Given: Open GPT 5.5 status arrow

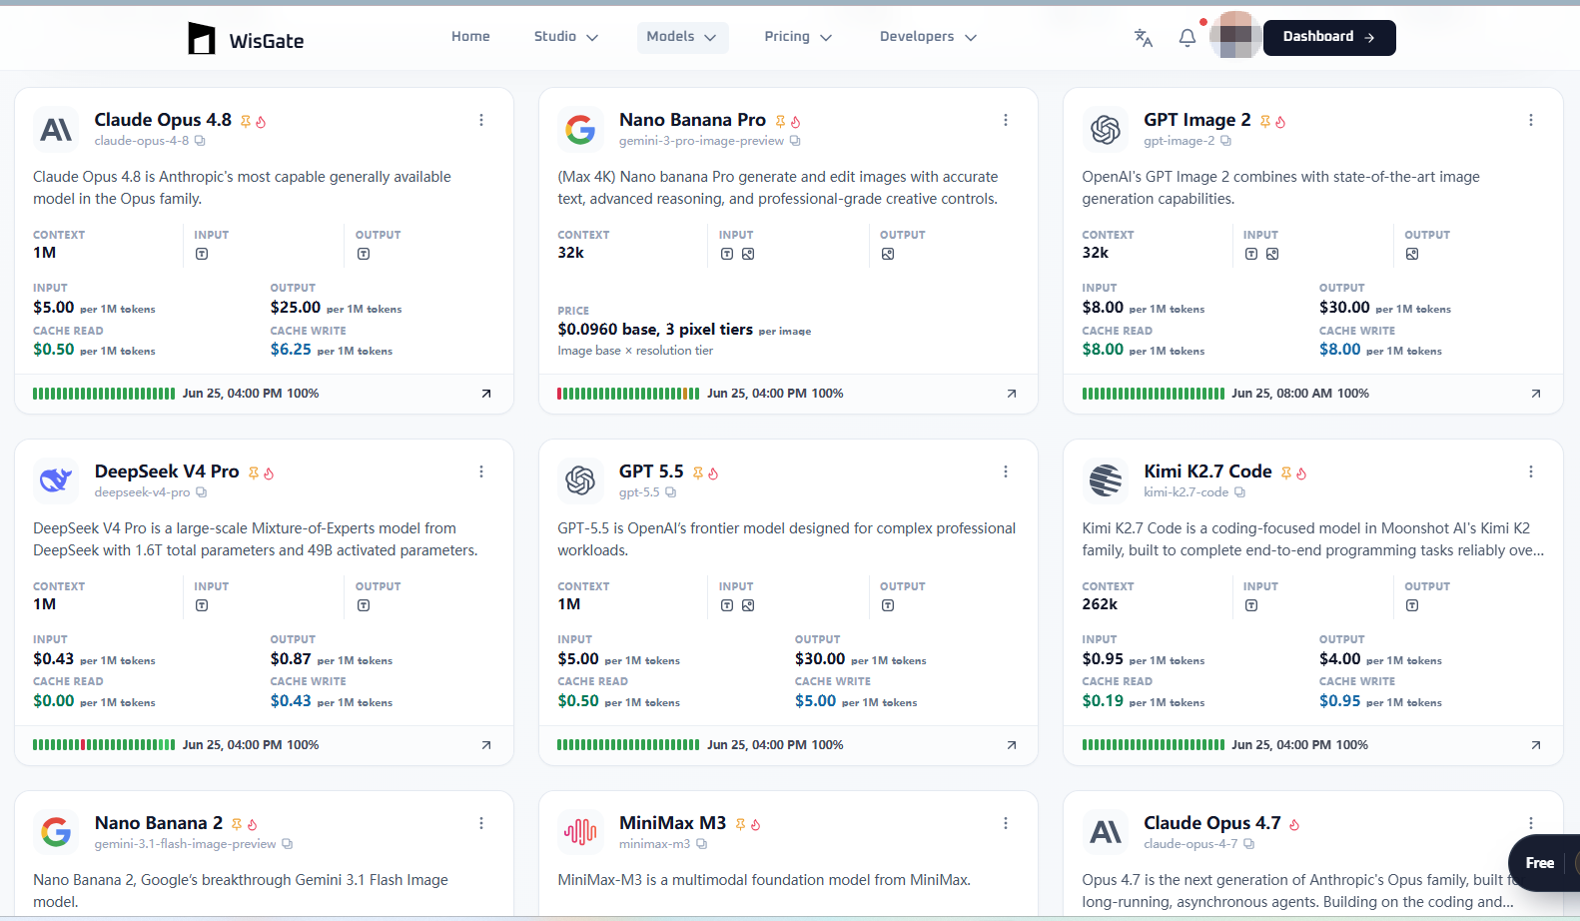Looking at the screenshot, I should tap(1012, 745).
